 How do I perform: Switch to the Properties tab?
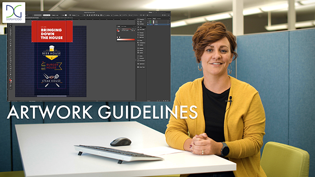tap(149, 19)
